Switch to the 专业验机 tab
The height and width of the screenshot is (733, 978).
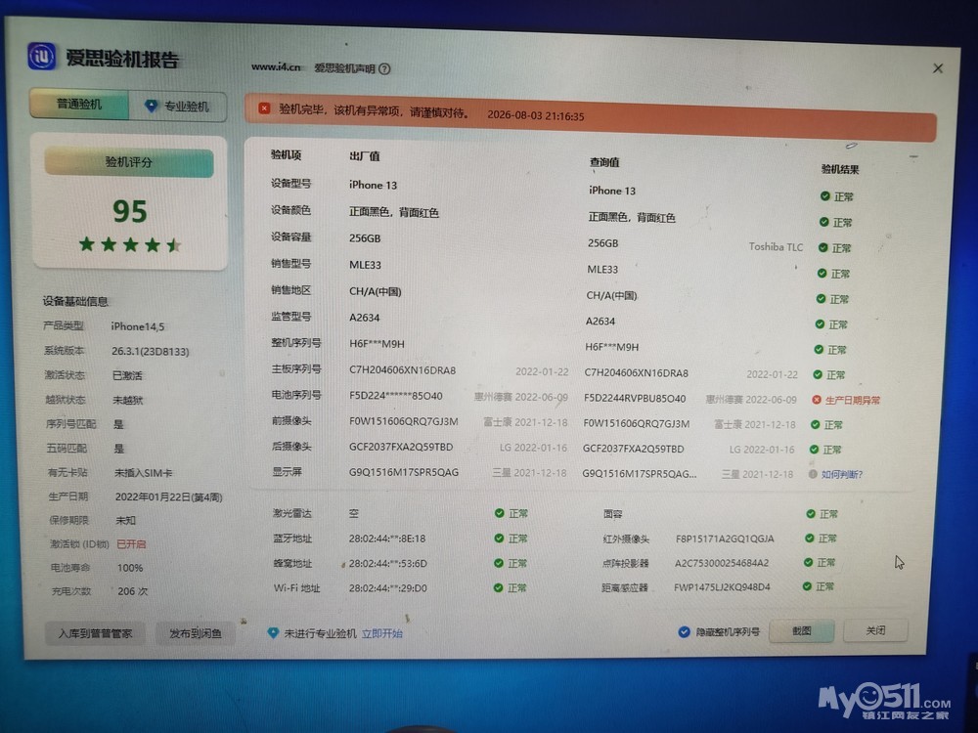178,106
